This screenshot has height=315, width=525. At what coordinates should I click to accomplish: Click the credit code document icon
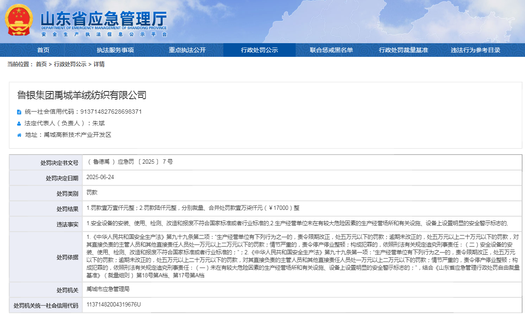point(19,112)
